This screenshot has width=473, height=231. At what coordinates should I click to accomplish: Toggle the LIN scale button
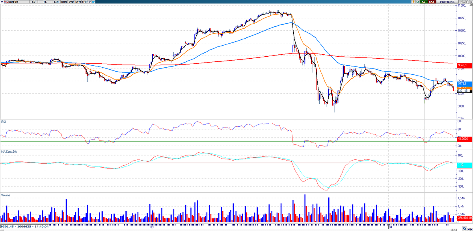point(56,2)
